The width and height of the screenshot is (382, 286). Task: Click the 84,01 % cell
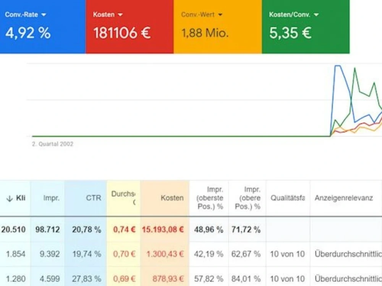(x=246, y=279)
